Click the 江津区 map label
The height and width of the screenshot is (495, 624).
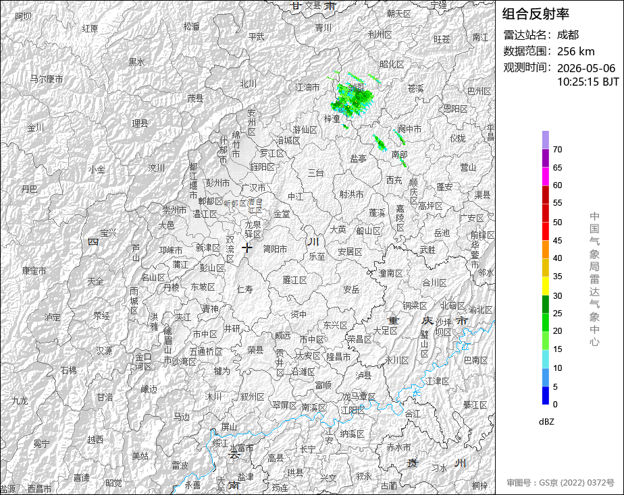pyautogui.click(x=437, y=381)
